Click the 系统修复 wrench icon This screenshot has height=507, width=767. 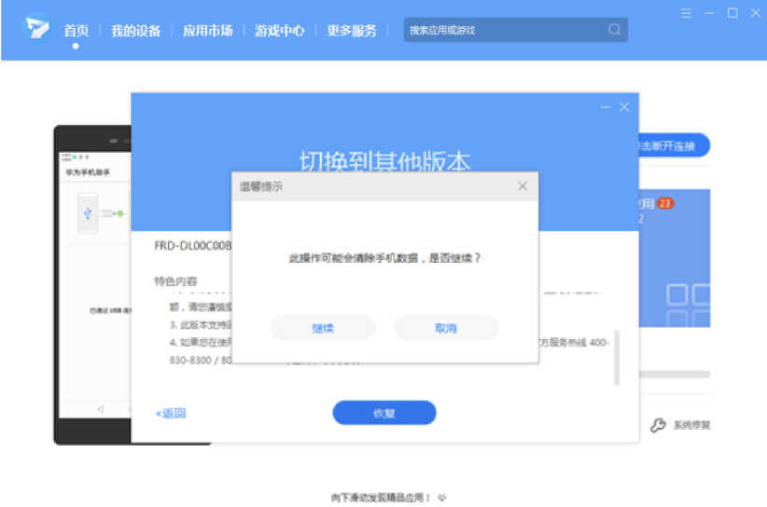coord(658,425)
